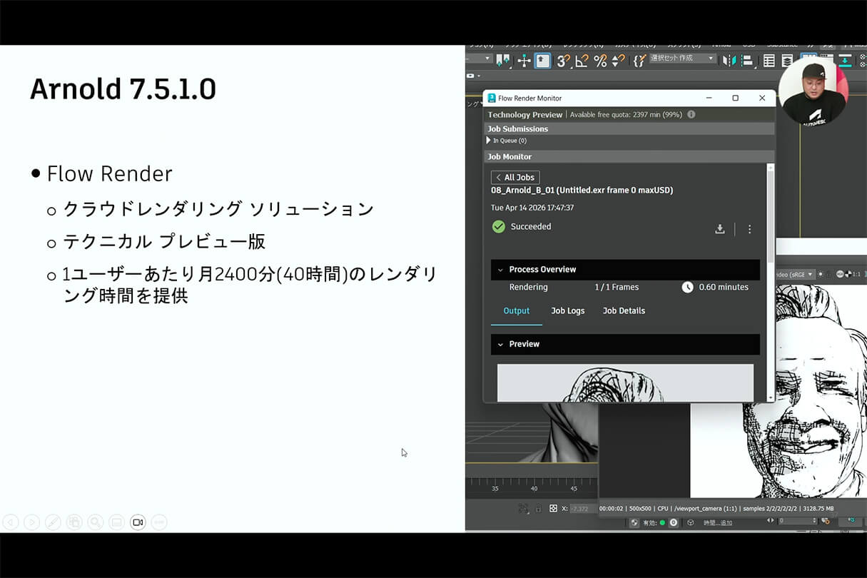
Task: Go back to All Jobs
Action: click(x=515, y=177)
